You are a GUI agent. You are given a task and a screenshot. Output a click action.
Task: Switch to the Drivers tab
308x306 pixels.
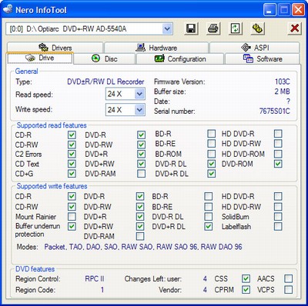[x=55, y=48]
